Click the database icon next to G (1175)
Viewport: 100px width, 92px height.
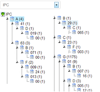coord(59,57)
